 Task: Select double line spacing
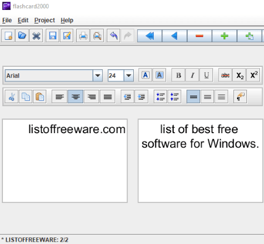(x=222, y=97)
